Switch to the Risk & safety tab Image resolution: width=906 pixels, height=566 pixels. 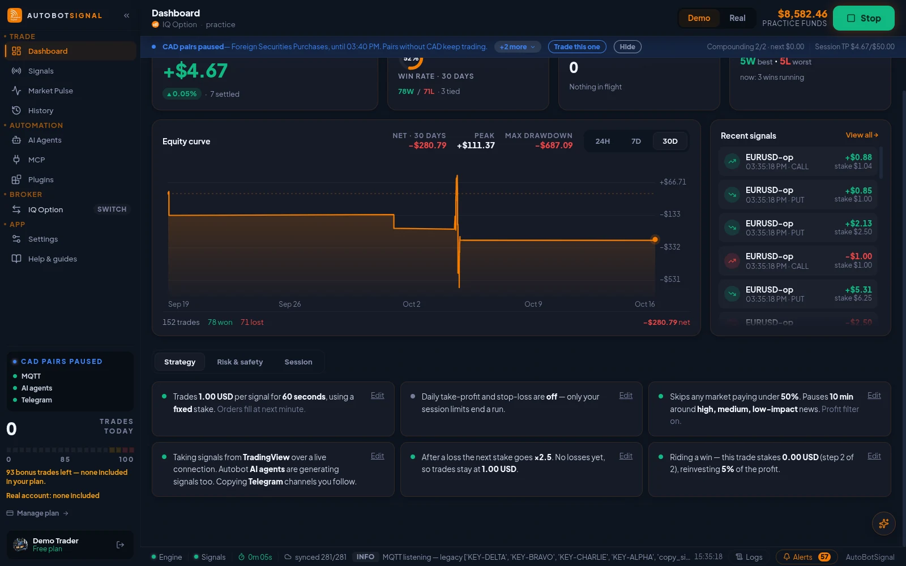(240, 362)
